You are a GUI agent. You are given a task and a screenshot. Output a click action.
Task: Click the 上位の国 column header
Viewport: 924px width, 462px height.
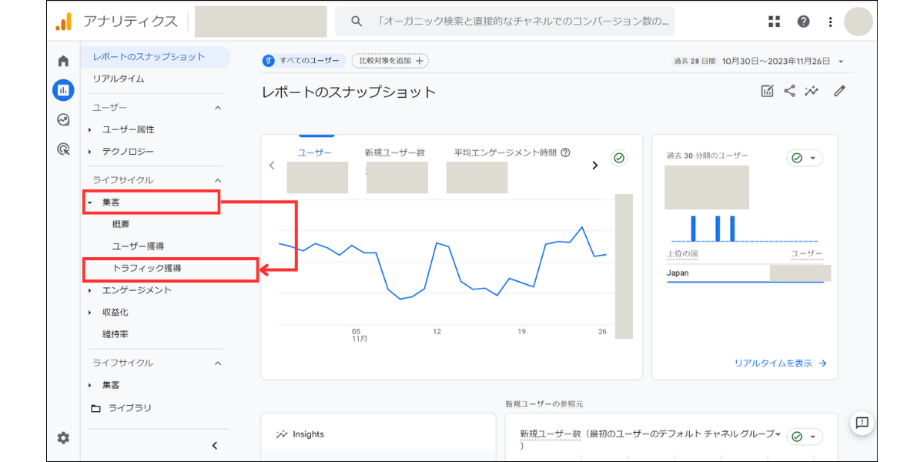click(x=684, y=254)
